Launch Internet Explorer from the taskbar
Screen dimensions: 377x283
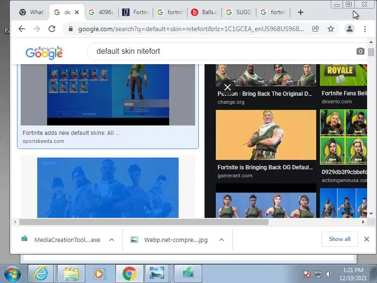[x=41, y=274]
